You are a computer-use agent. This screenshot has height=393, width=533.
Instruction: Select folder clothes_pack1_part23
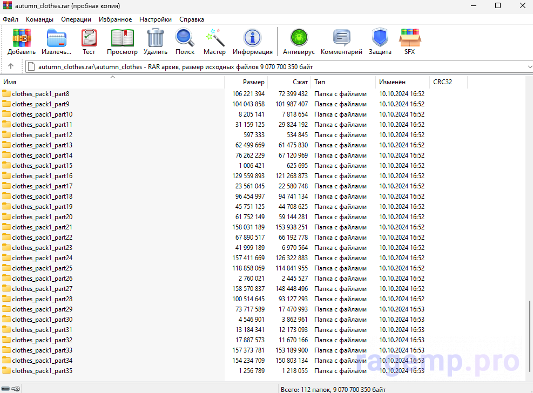click(42, 248)
